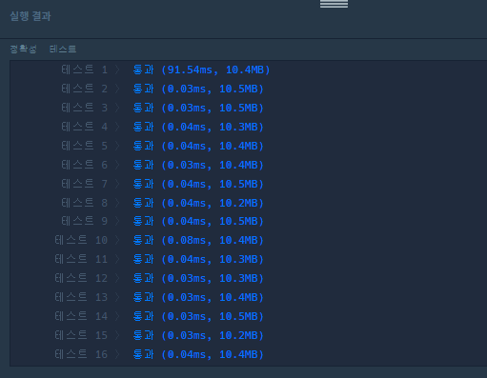Click the 테스트 7 row label
Viewport: 487px width, 378px height.
(85, 184)
